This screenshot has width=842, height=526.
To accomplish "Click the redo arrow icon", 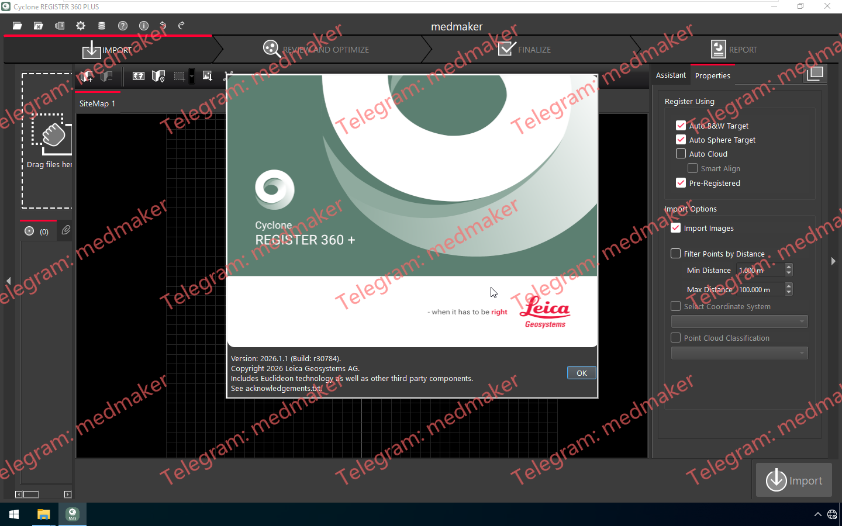I will click(x=181, y=26).
